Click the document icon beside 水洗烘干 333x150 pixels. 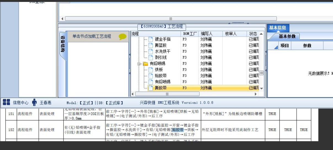click(151, 51)
